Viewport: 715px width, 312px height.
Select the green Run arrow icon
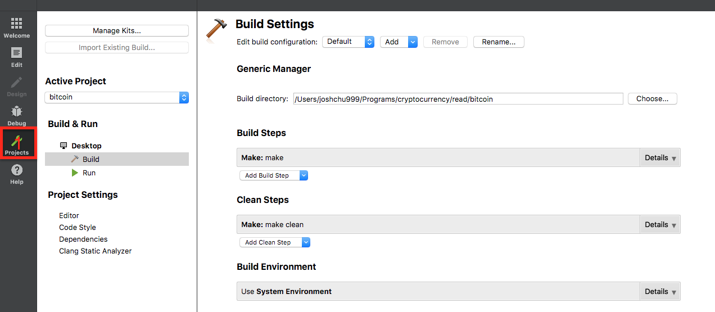(75, 173)
